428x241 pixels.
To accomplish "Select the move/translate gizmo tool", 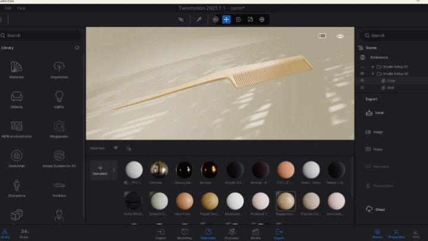I will (x=226, y=19).
